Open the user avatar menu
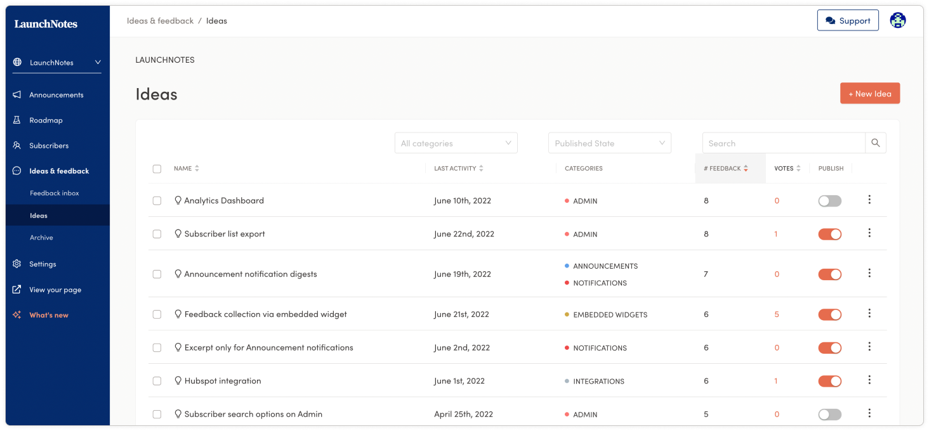This screenshot has height=431, width=929. [898, 20]
